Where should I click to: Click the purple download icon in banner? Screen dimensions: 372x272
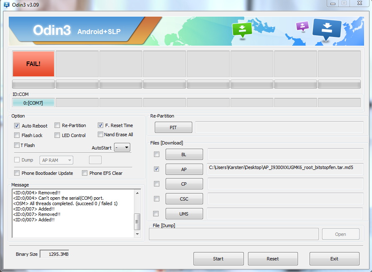pyautogui.click(x=303, y=26)
